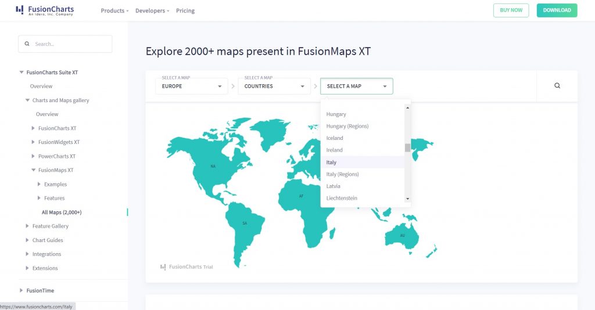Click scroll-up arrow in dropdown list
Screen dimensions: 595x310
(x=407, y=107)
